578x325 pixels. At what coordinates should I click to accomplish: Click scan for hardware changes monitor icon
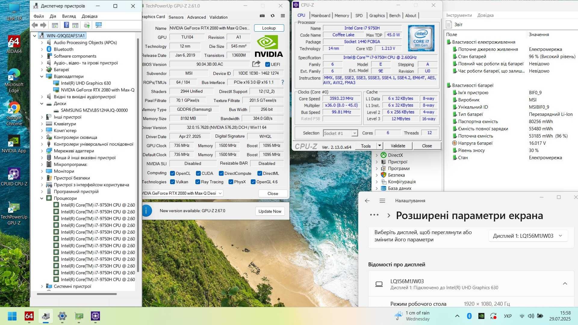coord(98,25)
